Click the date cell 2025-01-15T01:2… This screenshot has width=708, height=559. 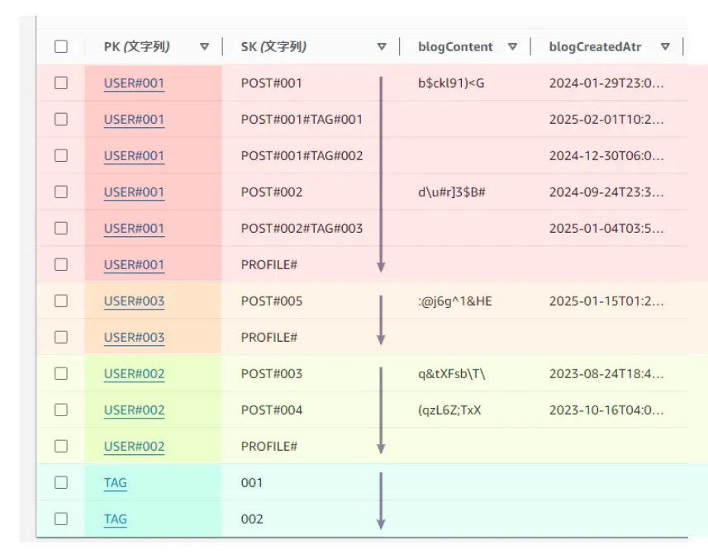pos(606,301)
